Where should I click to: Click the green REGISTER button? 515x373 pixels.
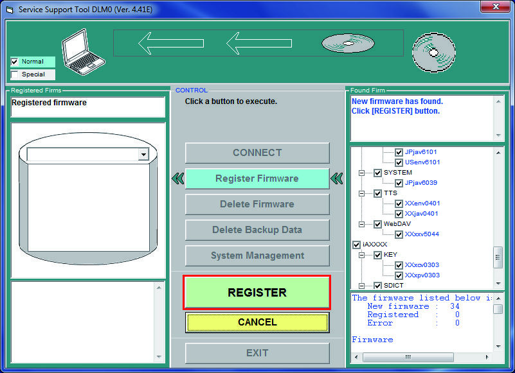[257, 292]
